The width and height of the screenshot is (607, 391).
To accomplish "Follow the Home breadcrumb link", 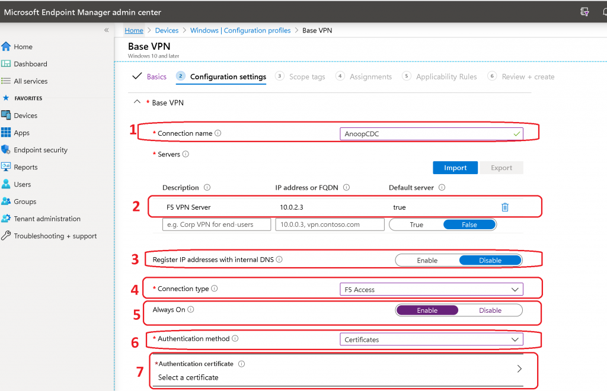I will [134, 30].
